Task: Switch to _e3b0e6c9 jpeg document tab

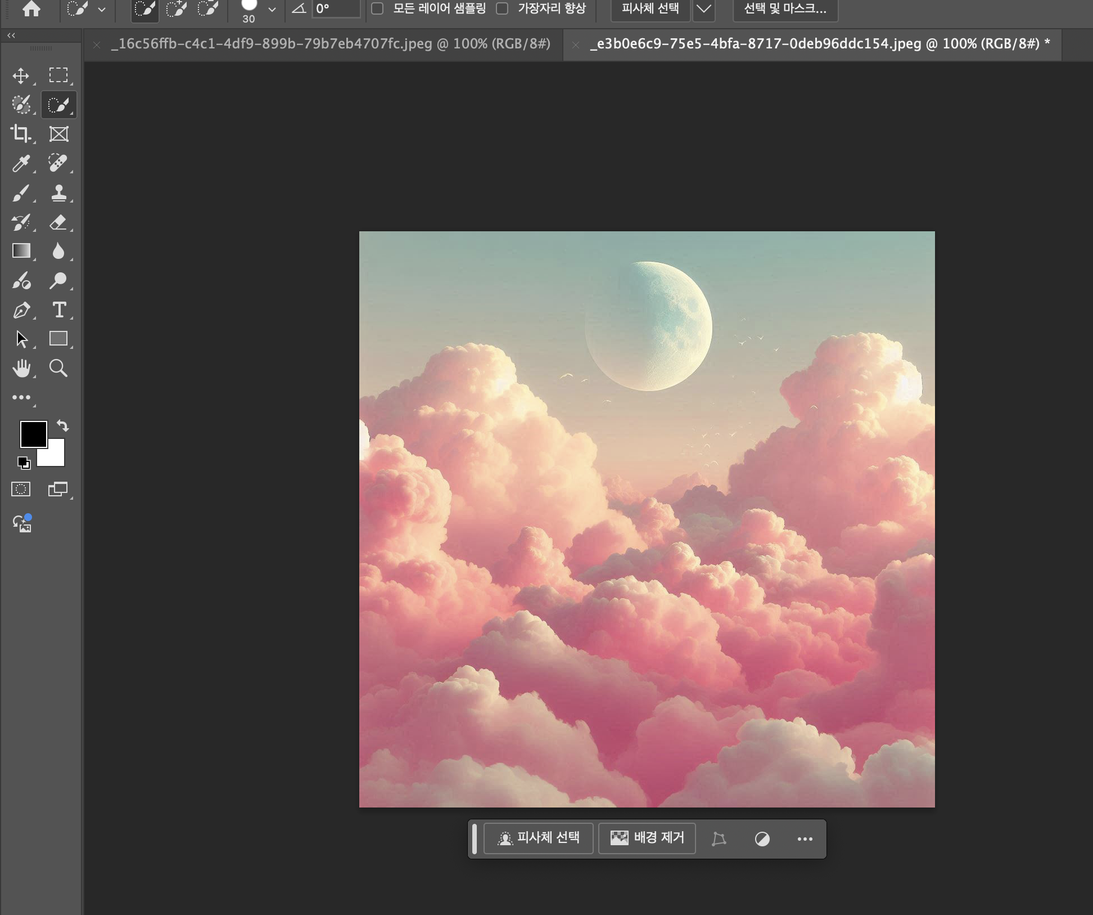Action: click(x=819, y=44)
